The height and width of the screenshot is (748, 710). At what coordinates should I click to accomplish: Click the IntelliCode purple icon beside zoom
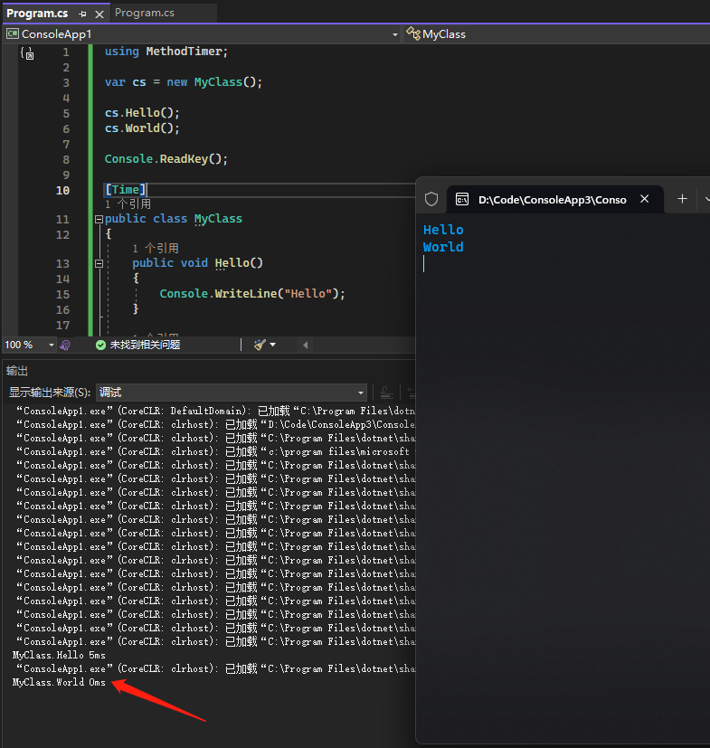click(x=65, y=345)
